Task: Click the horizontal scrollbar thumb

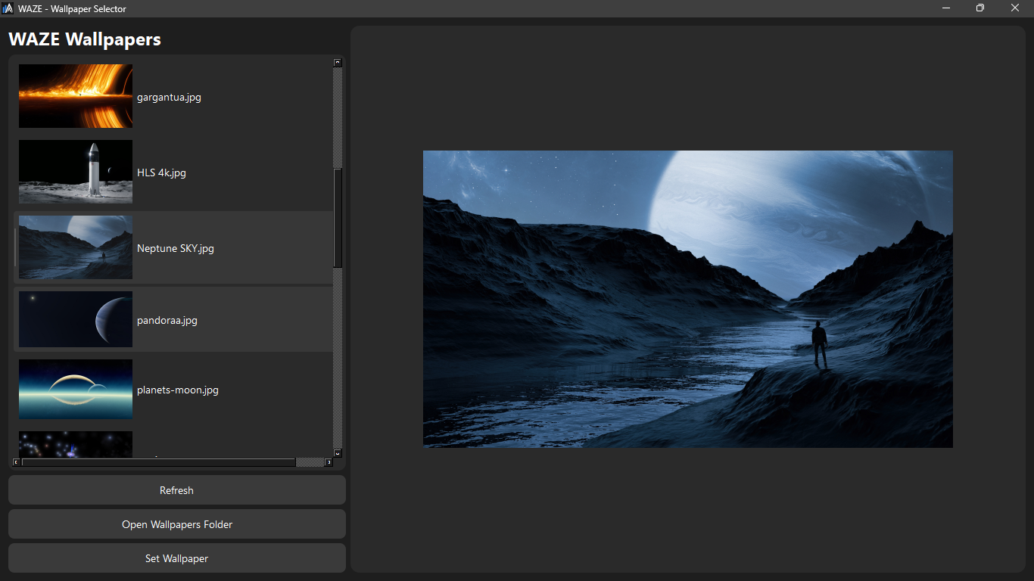Action: point(158,461)
